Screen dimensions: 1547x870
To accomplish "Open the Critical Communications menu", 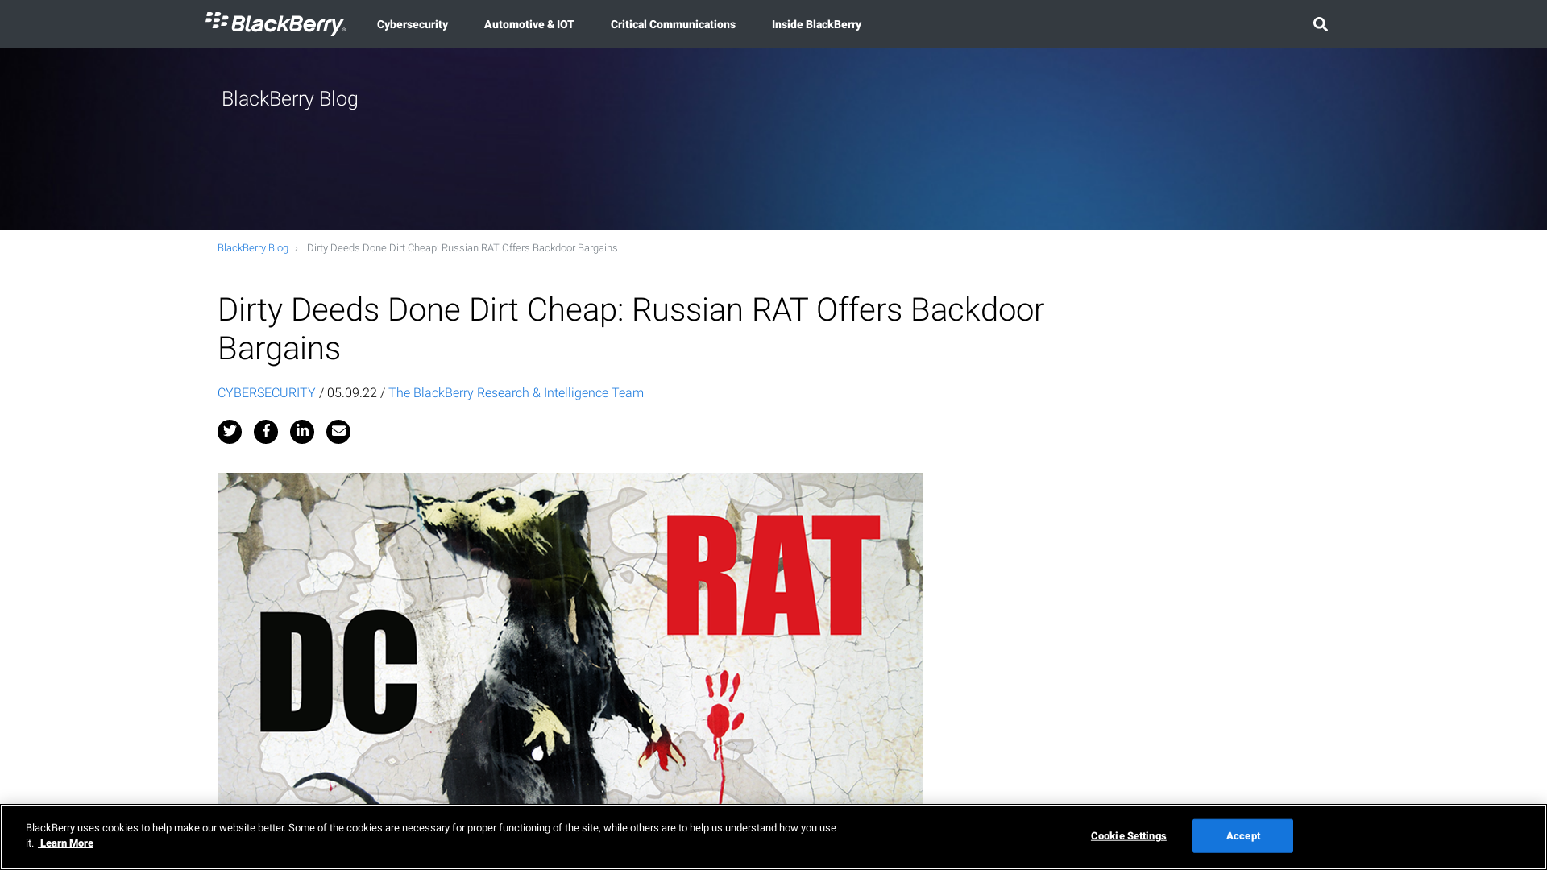I will point(673,24).
